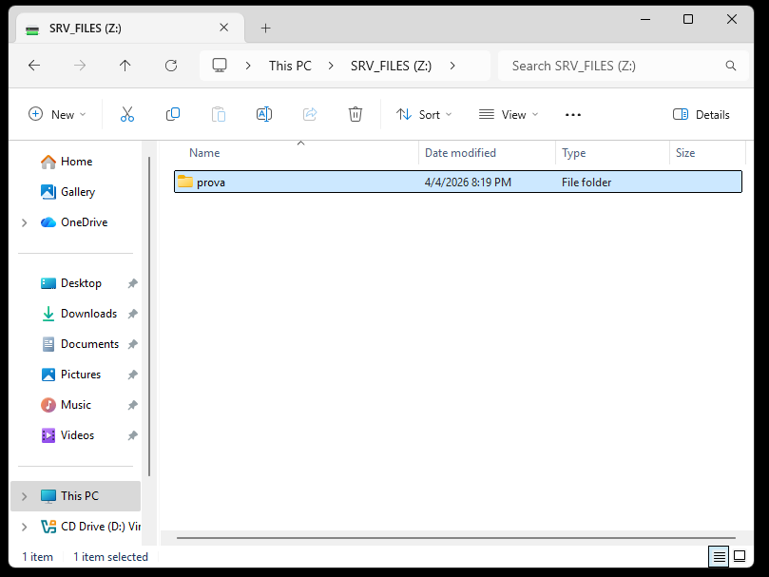769x577 pixels.
Task: Select Downloads in the navigation pane
Action: [88, 314]
